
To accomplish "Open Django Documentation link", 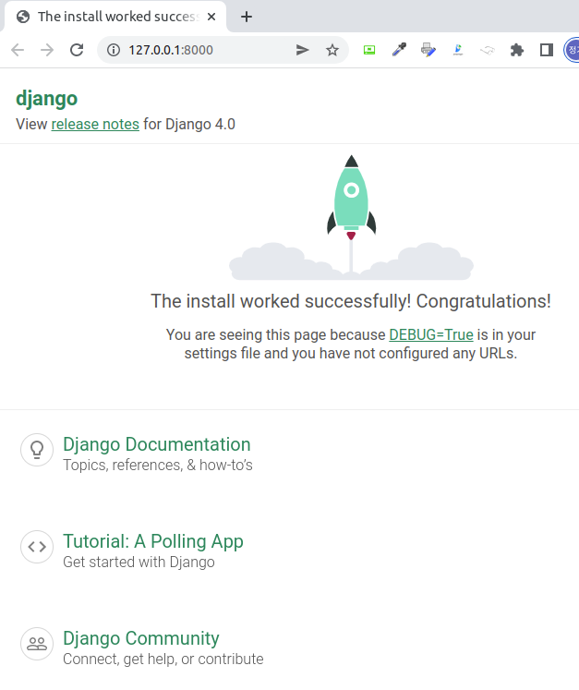I will point(157,444).
